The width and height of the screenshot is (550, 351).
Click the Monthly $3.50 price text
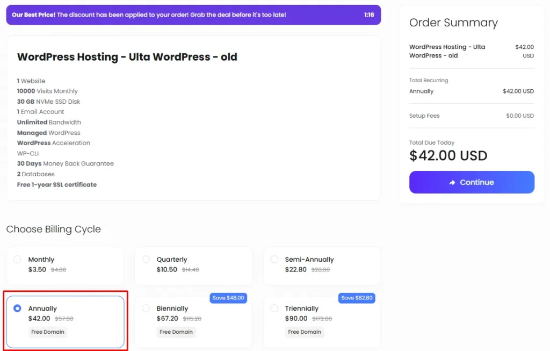(37, 270)
